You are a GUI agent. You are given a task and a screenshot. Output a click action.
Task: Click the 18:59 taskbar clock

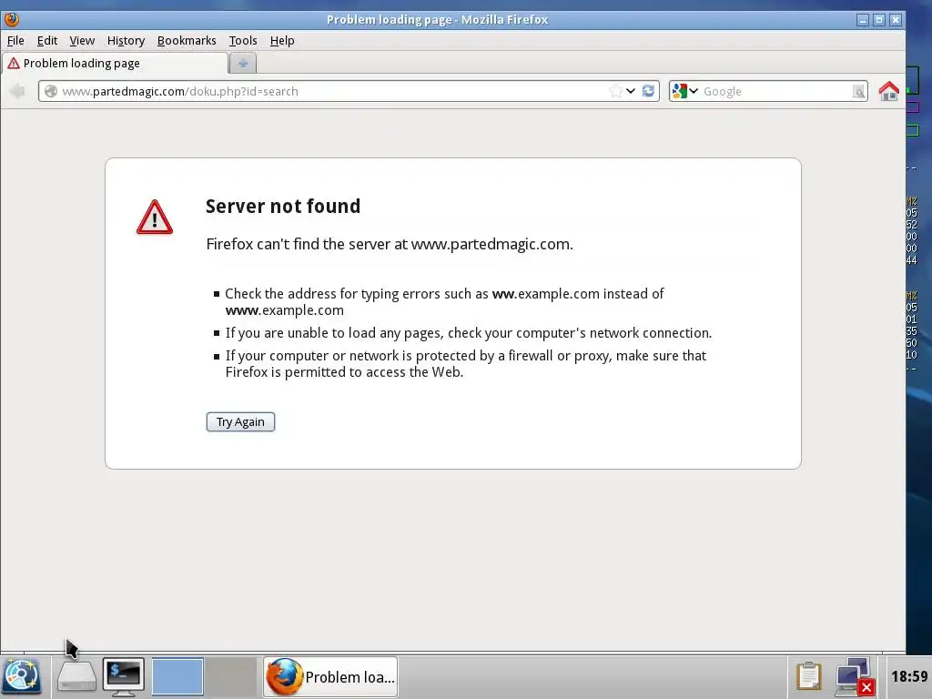click(x=909, y=676)
